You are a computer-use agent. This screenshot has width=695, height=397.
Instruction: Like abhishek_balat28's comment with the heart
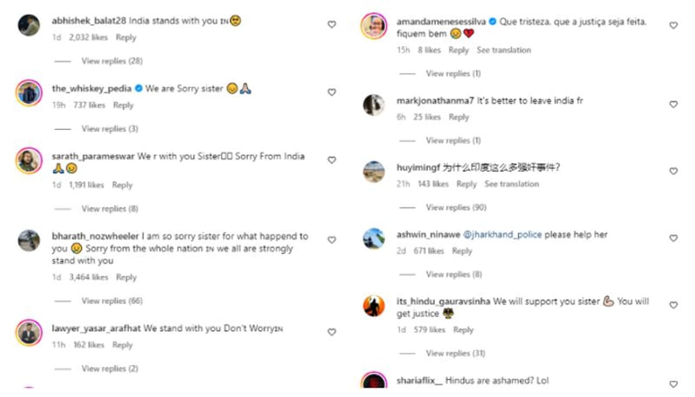tap(332, 24)
